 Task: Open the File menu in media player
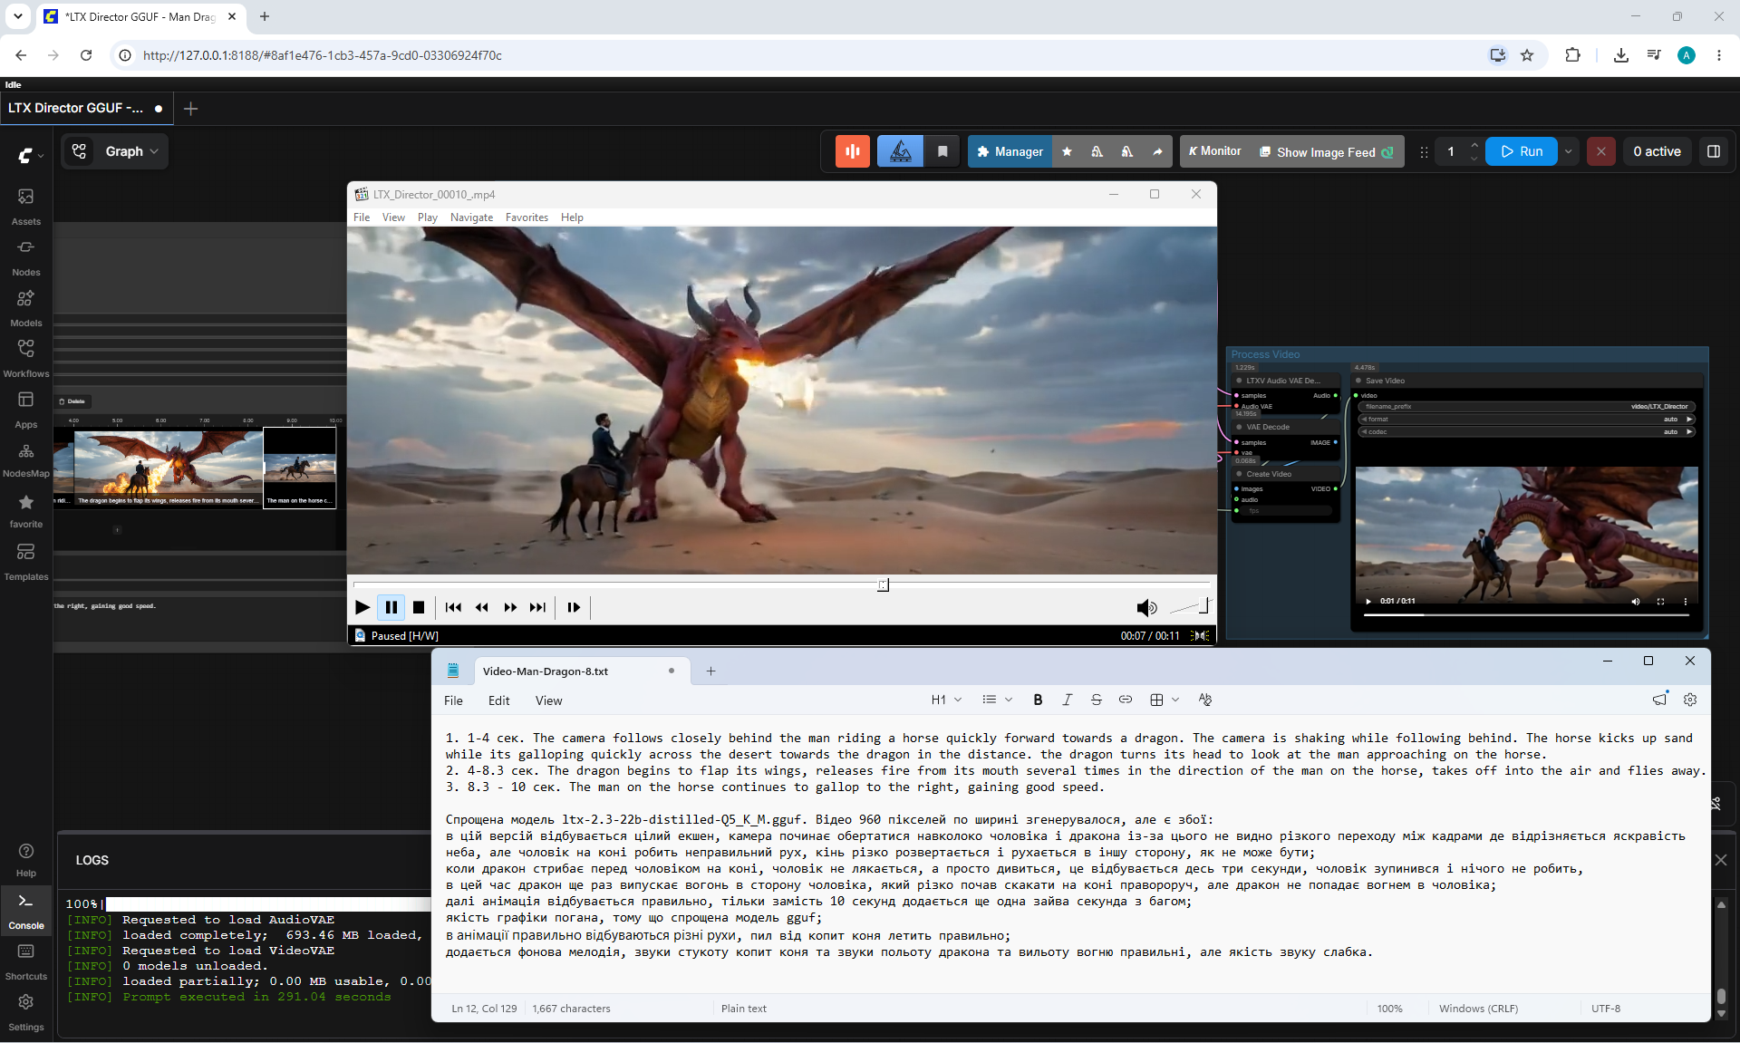coord(362,217)
